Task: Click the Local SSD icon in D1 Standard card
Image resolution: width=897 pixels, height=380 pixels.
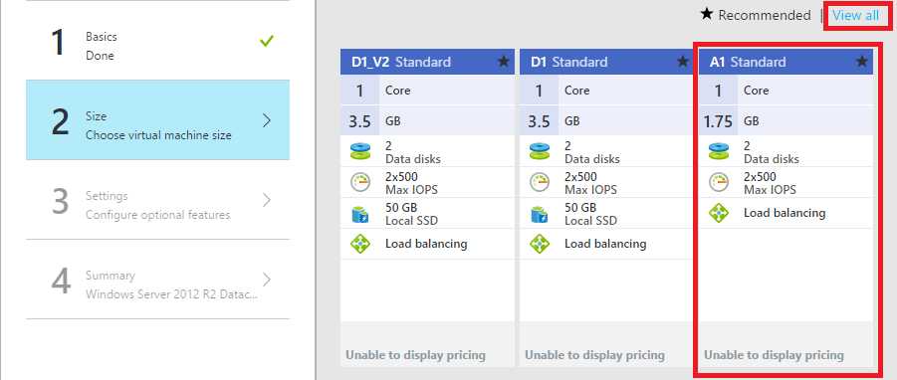Action: click(540, 214)
